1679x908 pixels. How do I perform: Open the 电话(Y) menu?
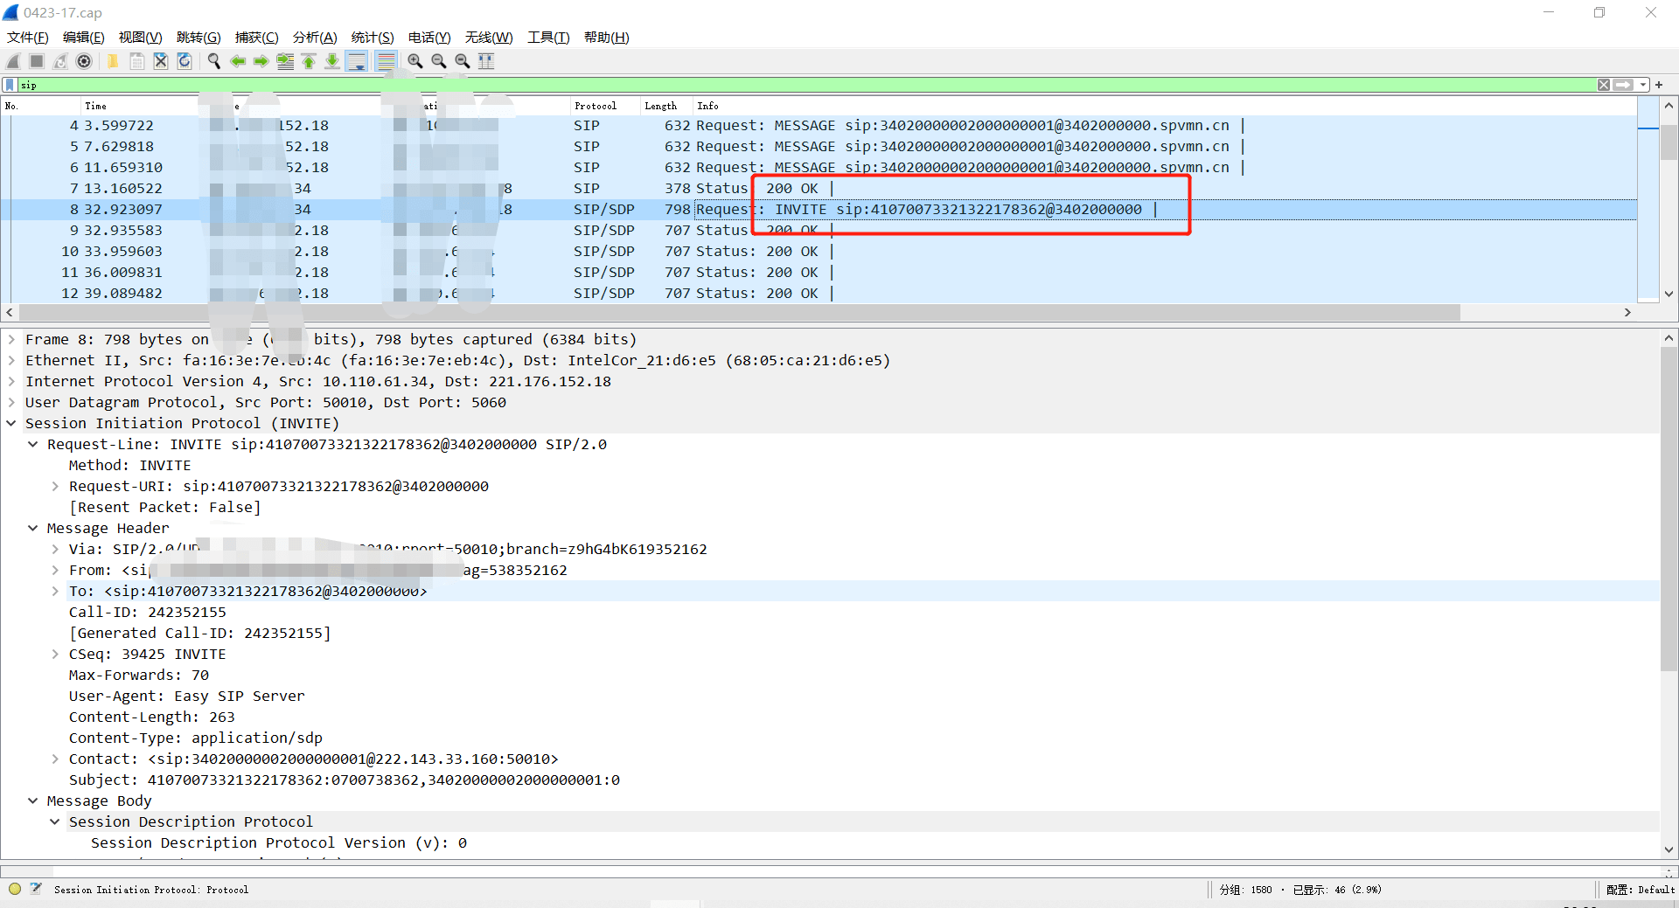coord(429,38)
